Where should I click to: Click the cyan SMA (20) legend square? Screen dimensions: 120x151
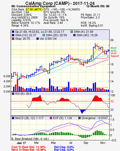(44, 35)
